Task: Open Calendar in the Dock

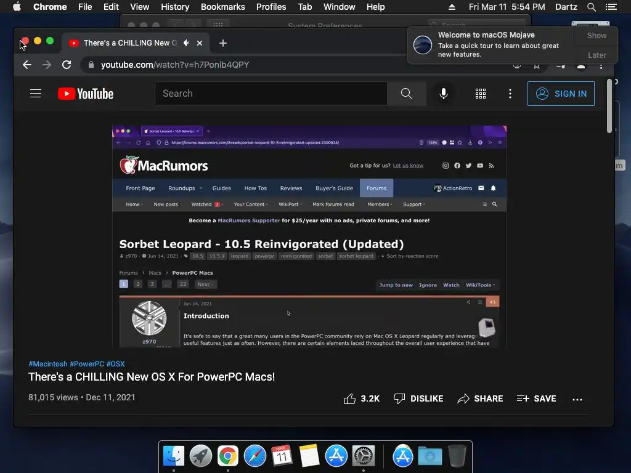Action: (282, 456)
